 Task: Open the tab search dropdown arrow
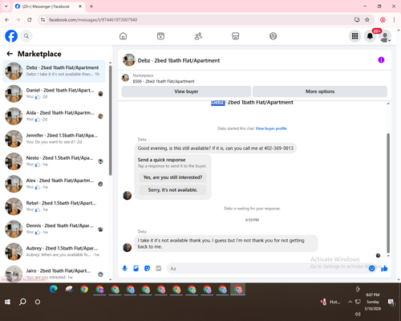click(6, 6)
